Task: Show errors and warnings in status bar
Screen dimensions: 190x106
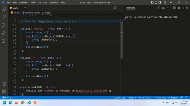Action: pos(7,97)
